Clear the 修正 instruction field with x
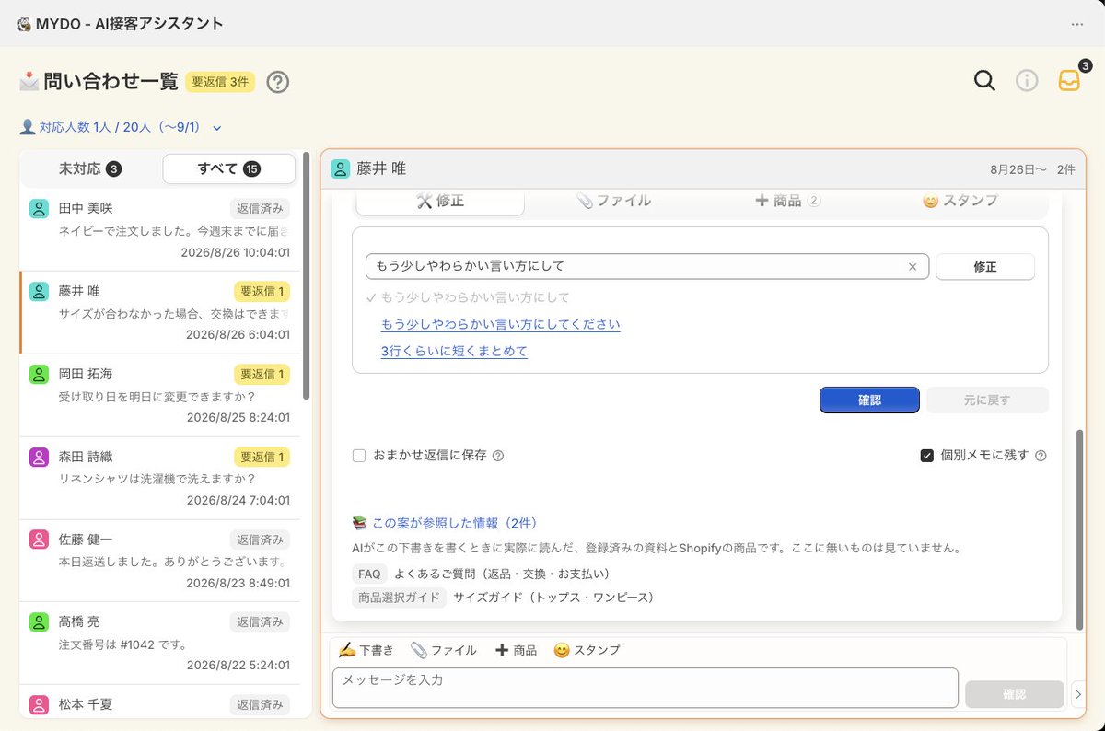 point(913,267)
